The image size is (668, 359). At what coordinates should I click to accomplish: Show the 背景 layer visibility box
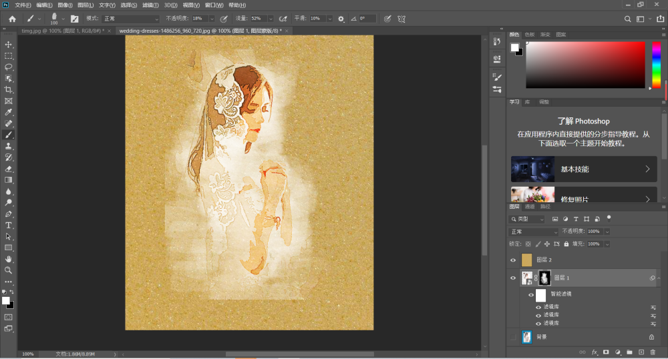tap(513, 337)
